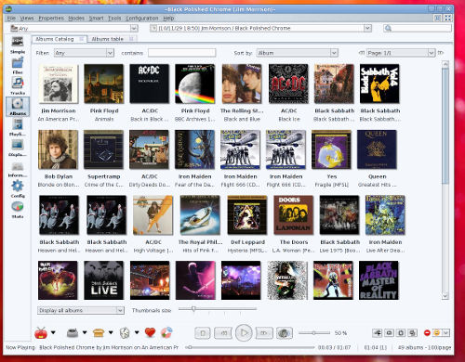Open the Tools menu
Viewport: 465px width, 362px height.
tap(114, 19)
